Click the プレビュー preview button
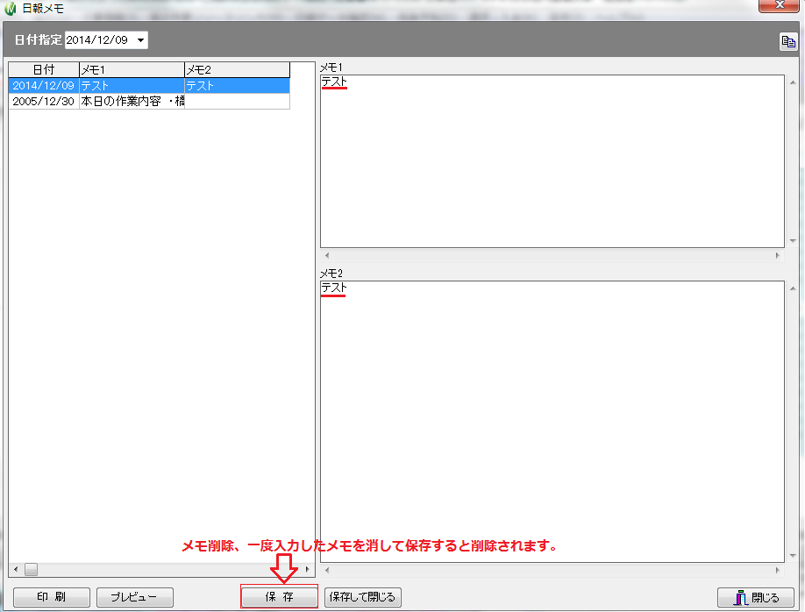 (x=134, y=597)
